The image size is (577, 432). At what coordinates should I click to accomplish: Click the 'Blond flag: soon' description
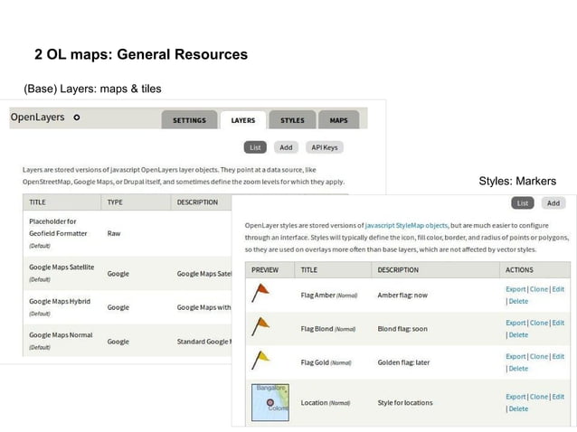pyautogui.click(x=402, y=329)
